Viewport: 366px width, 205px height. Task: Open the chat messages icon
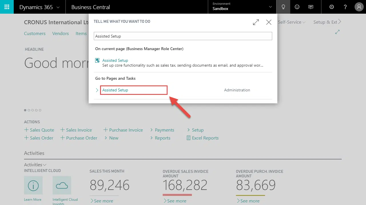pyautogui.click(x=311, y=7)
